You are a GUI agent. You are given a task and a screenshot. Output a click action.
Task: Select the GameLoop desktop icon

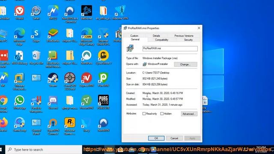tap(19, 125)
